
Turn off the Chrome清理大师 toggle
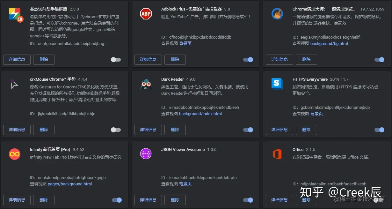pyautogui.click(x=379, y=60)
